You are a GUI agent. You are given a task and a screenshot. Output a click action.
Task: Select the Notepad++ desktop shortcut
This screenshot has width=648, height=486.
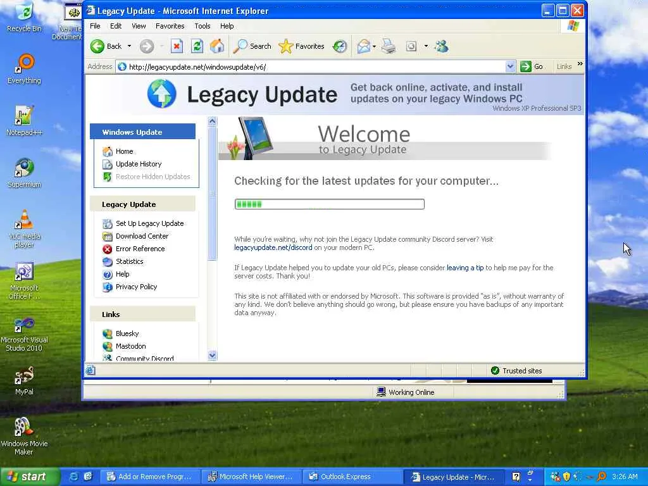tap(25, 121)
